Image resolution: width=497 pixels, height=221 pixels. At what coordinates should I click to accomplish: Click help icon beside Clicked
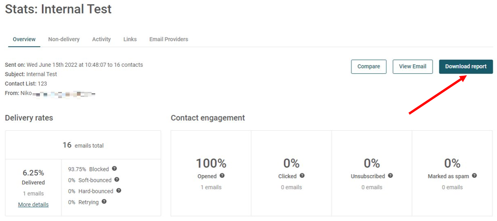(302, 176)
